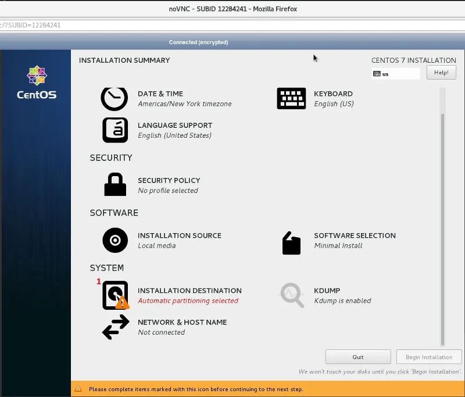Click the orange warning bar at bottom
The height and width of the screenshot is (397, 465).
pyautogui.click(x=267, y=389)
